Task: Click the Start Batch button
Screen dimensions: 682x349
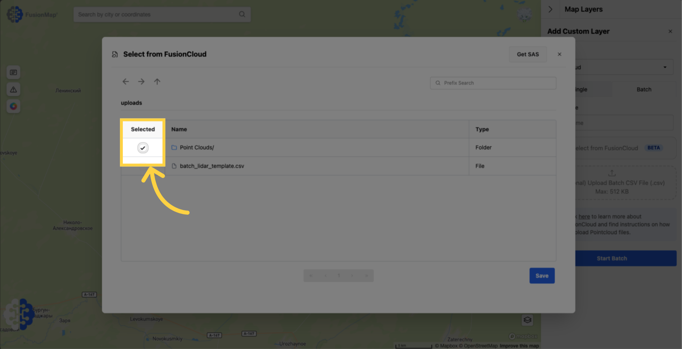Action: pyautogui.click(x=626, y=258)
